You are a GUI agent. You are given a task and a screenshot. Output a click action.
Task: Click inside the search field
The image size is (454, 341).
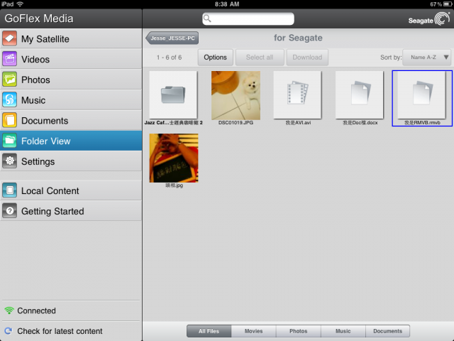248,18
